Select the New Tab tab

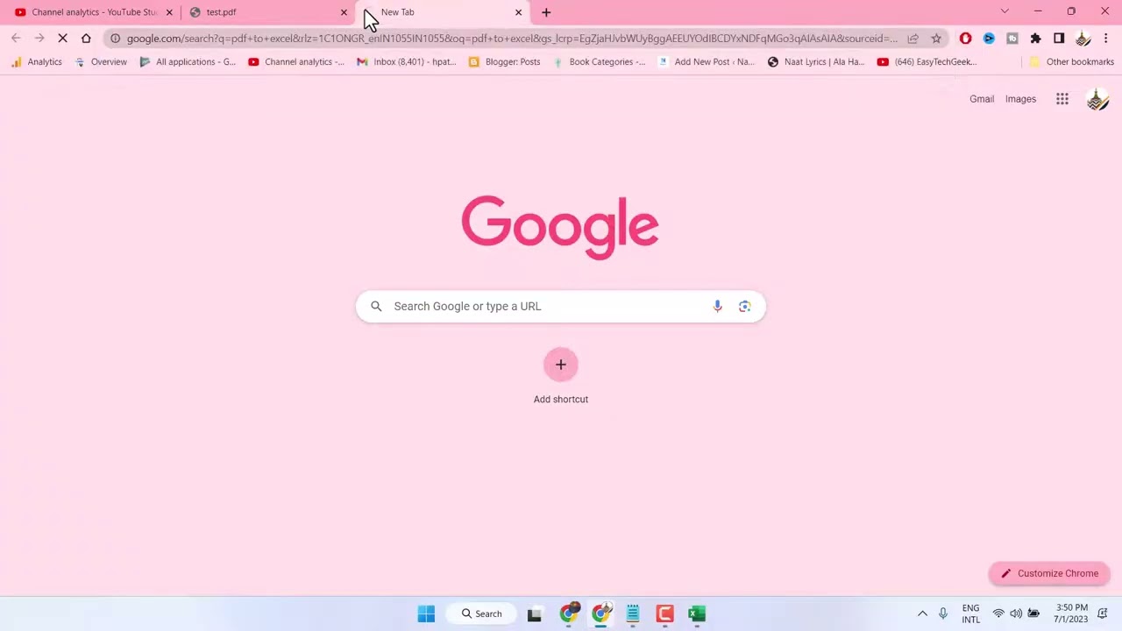[x=442, y=12]
